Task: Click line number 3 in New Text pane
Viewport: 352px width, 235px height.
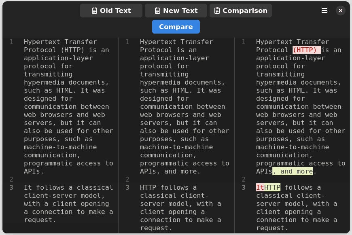Action: pos(127,187)
